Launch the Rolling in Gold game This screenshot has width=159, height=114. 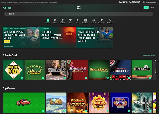coord(78,102)
